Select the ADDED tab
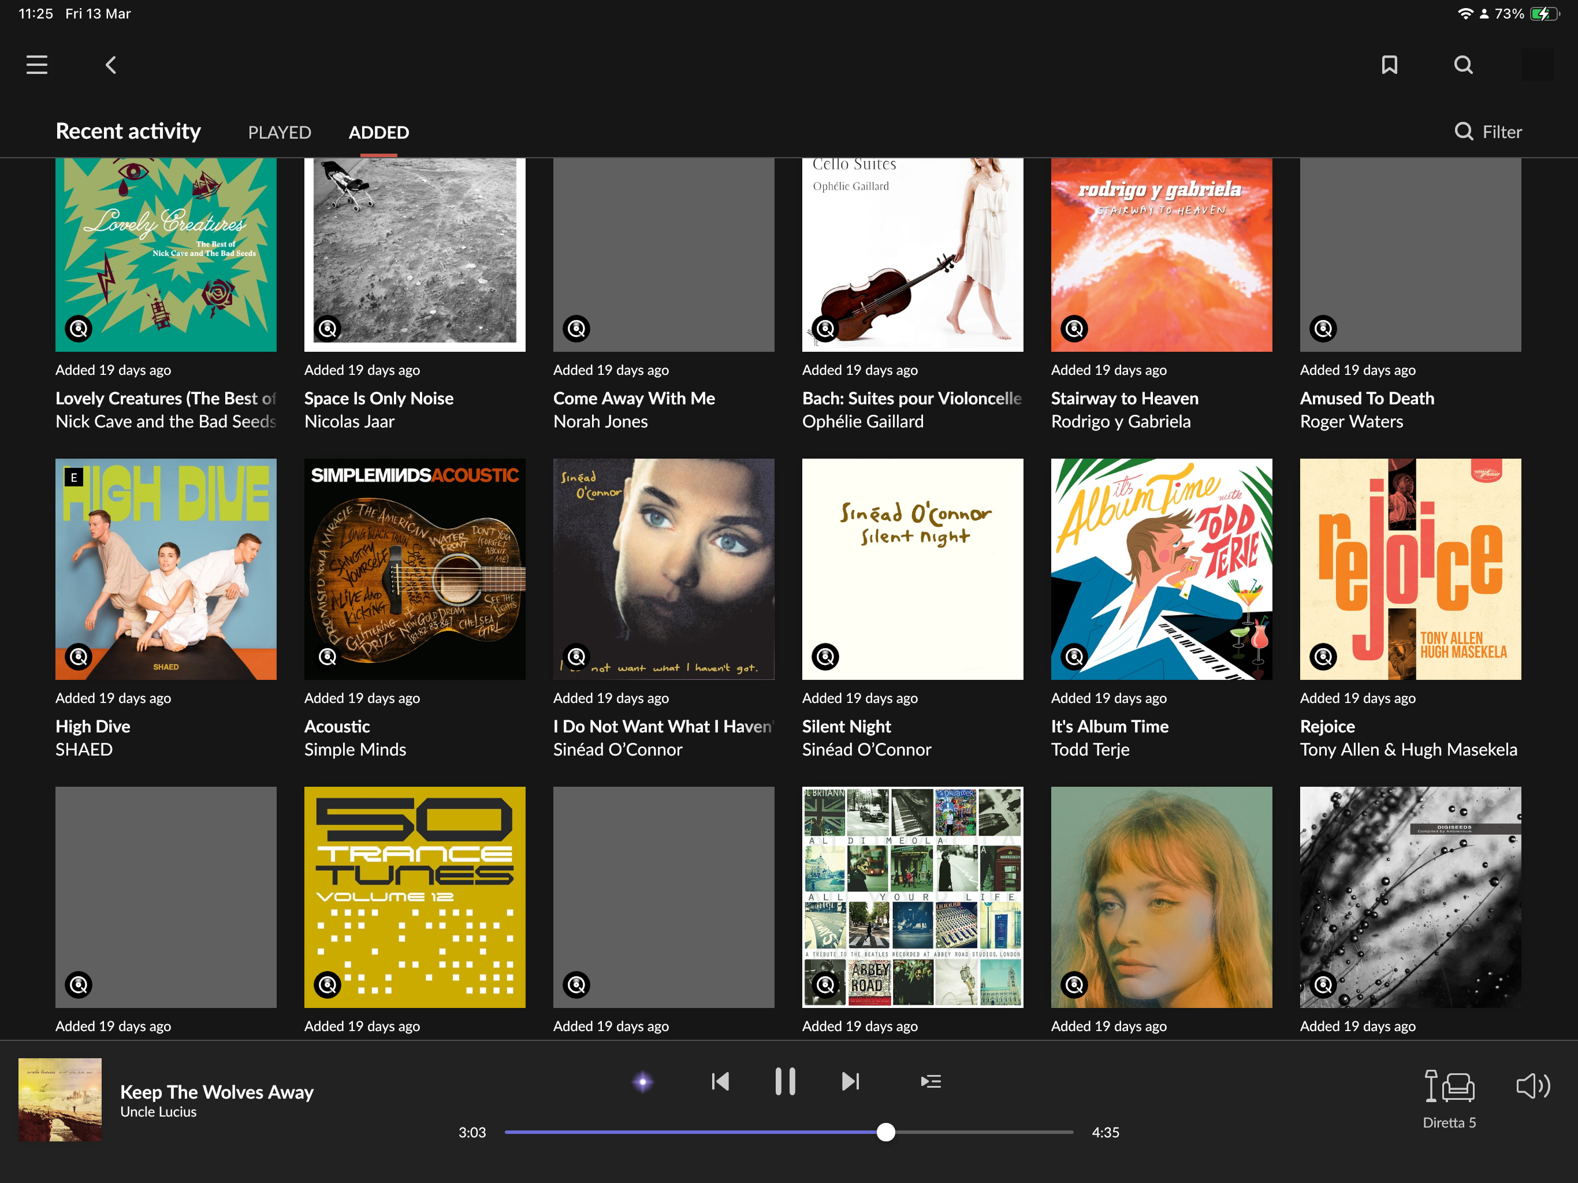 378,132
